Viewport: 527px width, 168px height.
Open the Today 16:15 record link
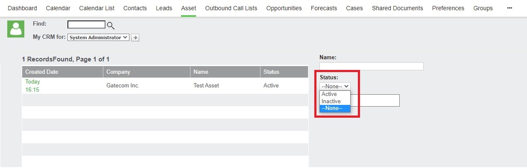[32, 86]
